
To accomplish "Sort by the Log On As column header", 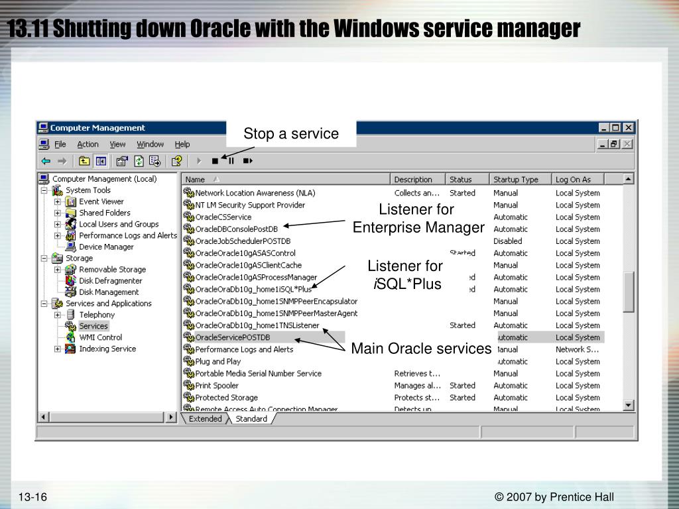I will tap(578, 179).
